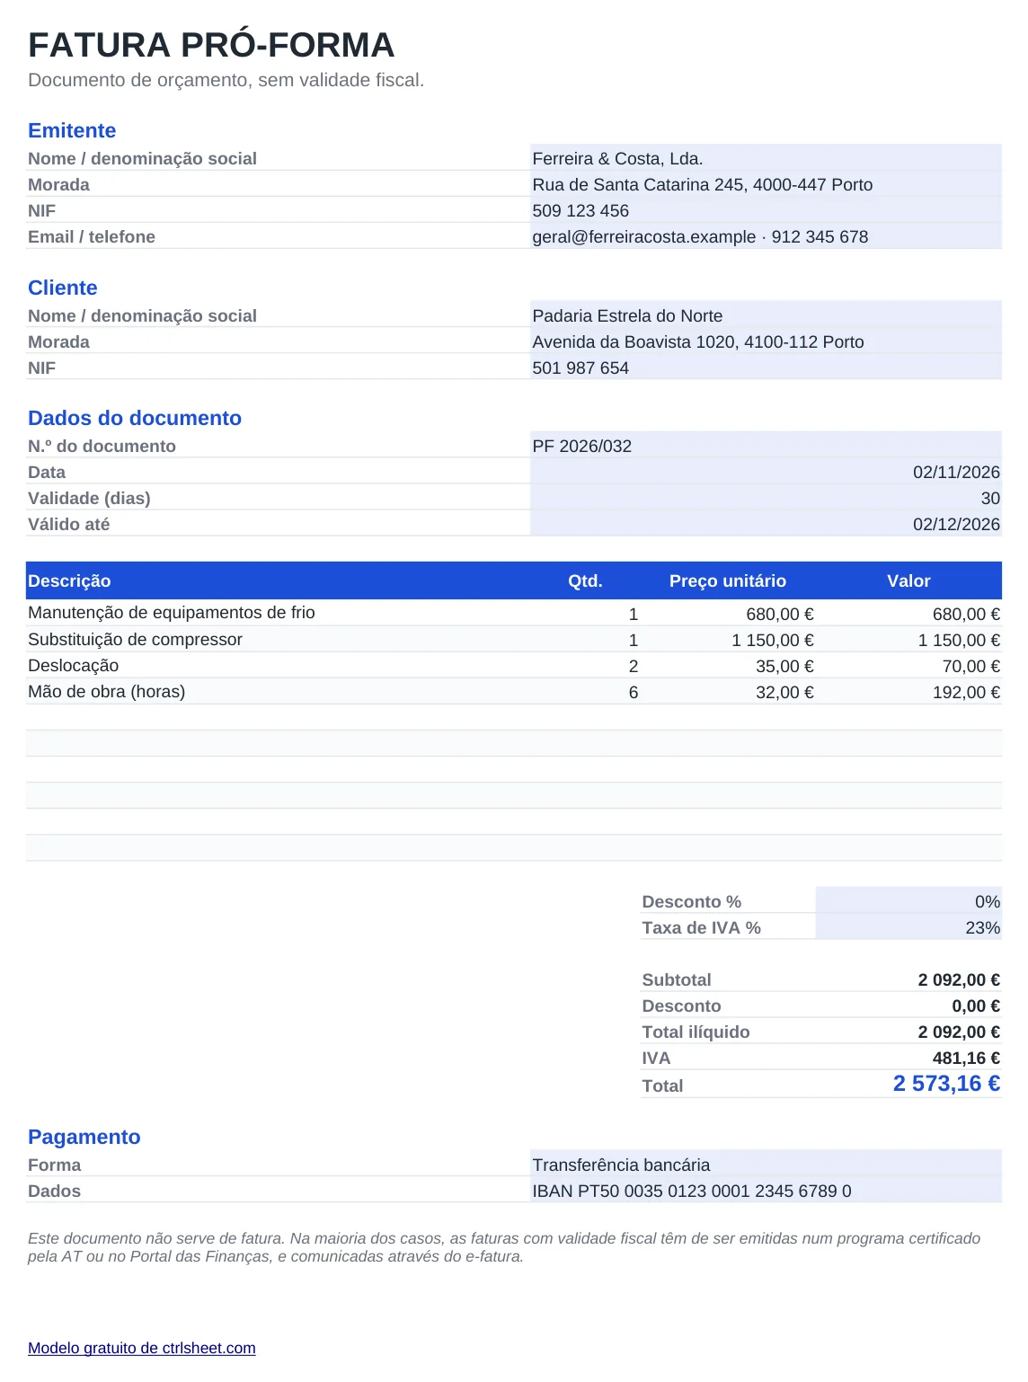The height and width of the screenshot is (1382, 1028).
Task: Click document number 'PF 2026/032'
Action: point(582,446)
